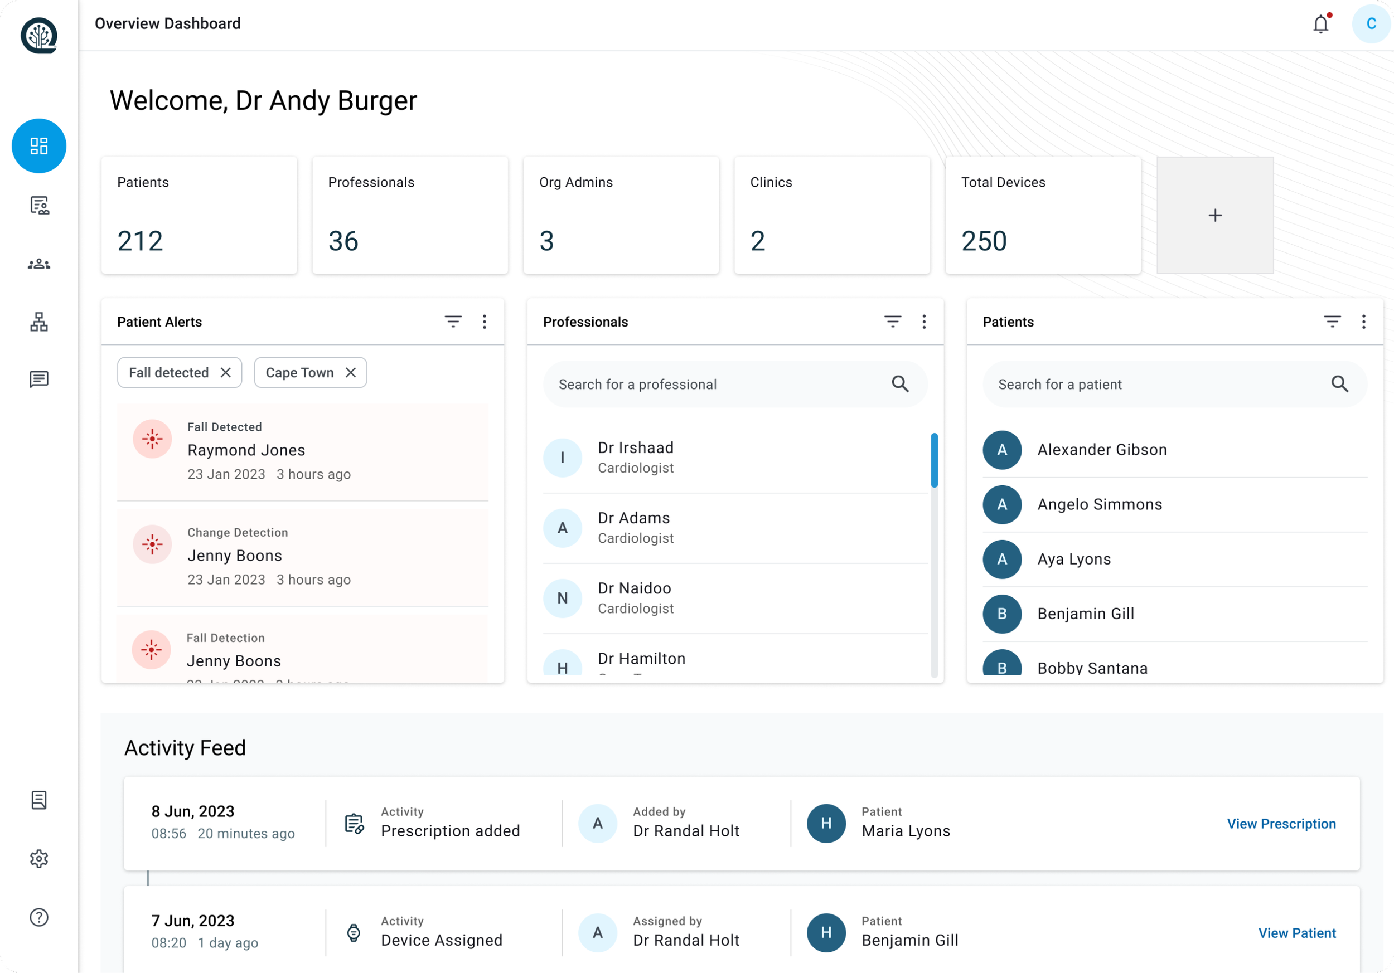Open the help question mark icon
This screenshot has width=1394, height=973.
39,917
